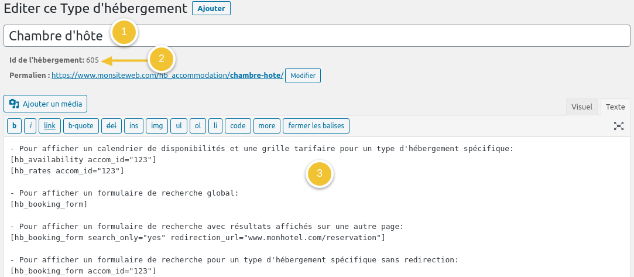Image resolution: width=634 pixels, height=277 pixels.
Task: Open the permalink URL chambre-hote
Action: pyautogui.click(x=167, y=76)
